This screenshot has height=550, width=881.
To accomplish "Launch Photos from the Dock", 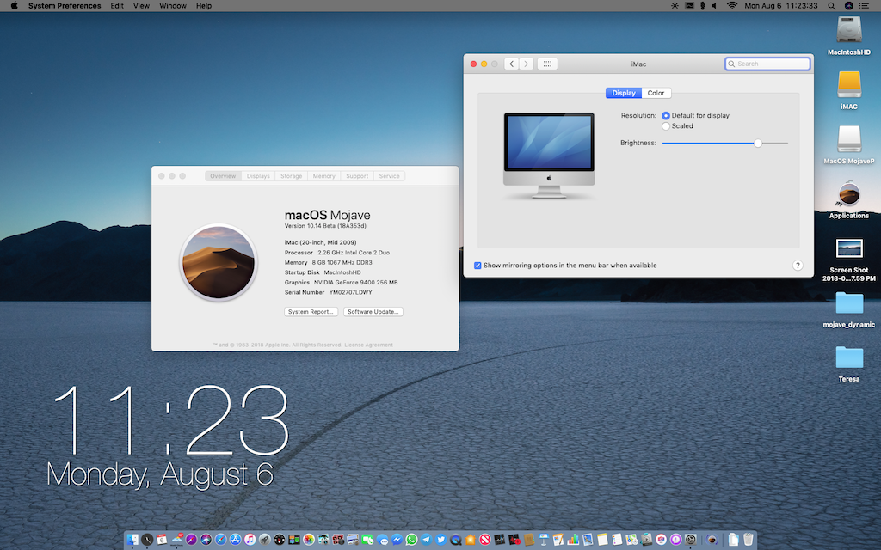I will tap(309, 540).
